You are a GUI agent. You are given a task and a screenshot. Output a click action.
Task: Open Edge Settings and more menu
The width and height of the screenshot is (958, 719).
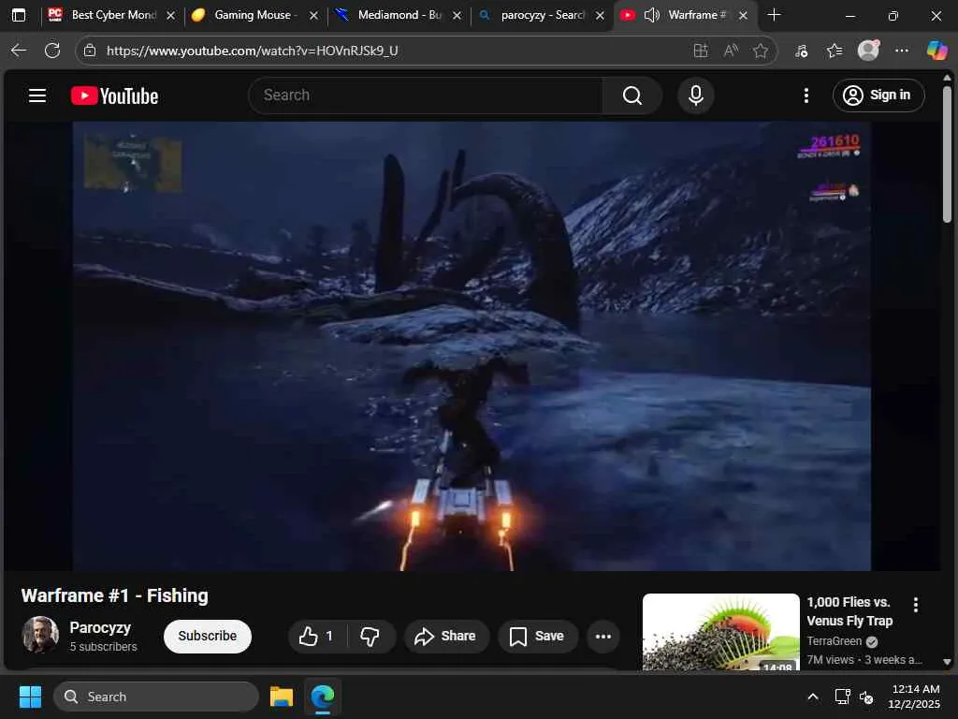pyautogui.click(x=902, y=51)
